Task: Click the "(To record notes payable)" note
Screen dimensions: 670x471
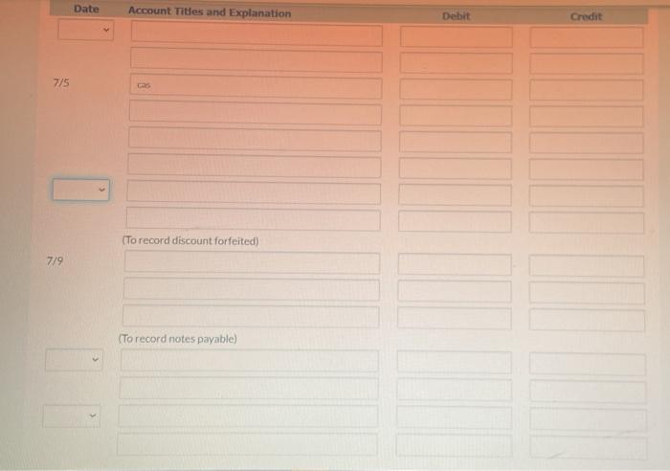Action: point(178,339)
